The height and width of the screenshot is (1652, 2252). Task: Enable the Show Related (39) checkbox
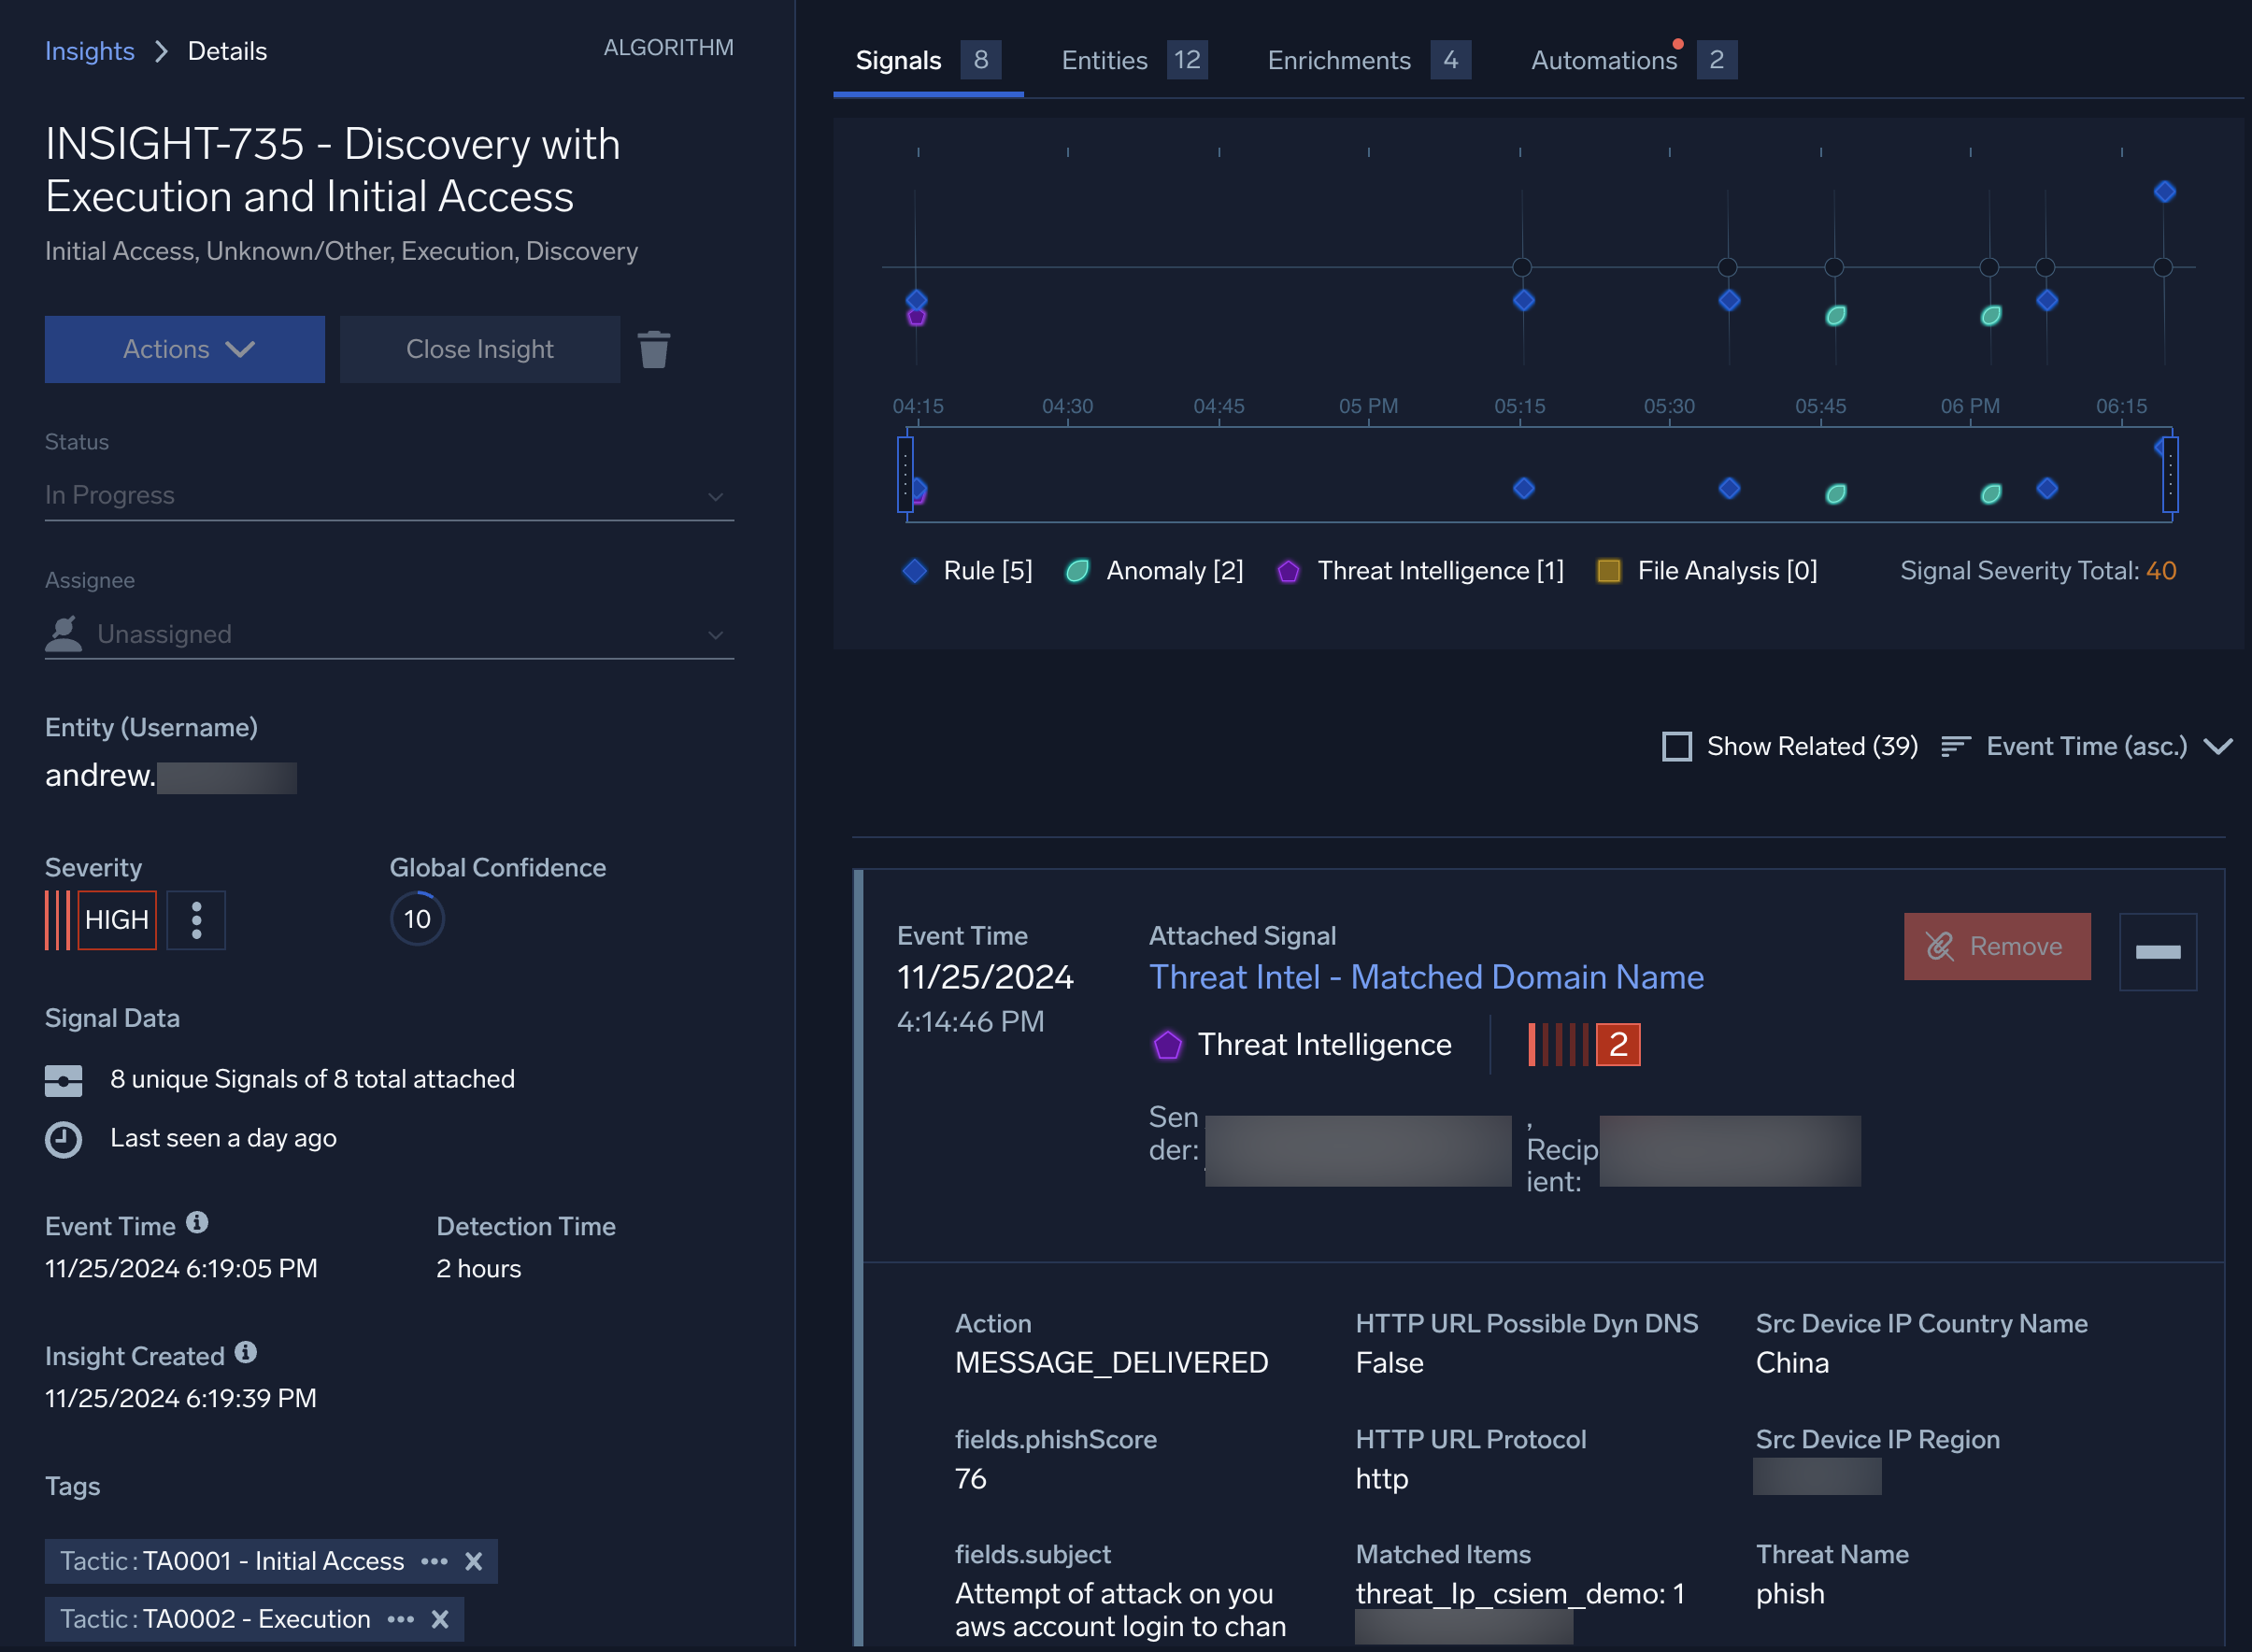(1678, 746)
